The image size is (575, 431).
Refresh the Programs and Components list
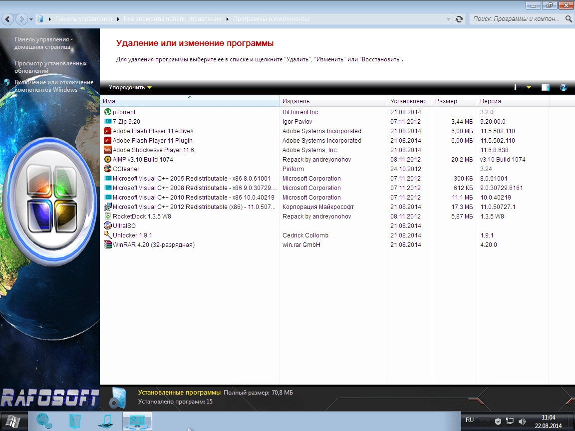click(x=459, y=19)
